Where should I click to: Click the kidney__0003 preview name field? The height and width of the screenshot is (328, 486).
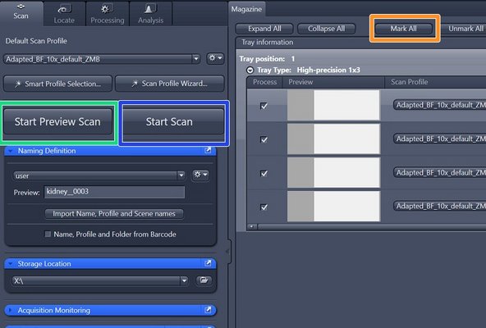pyautogui.click(x=114, y=192)
